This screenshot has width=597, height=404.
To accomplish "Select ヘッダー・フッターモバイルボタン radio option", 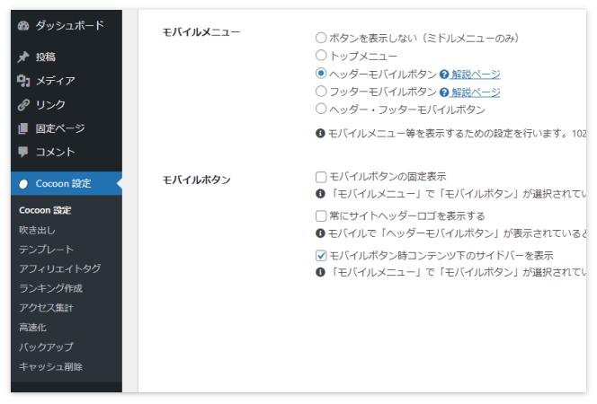I will coord(321,109).
